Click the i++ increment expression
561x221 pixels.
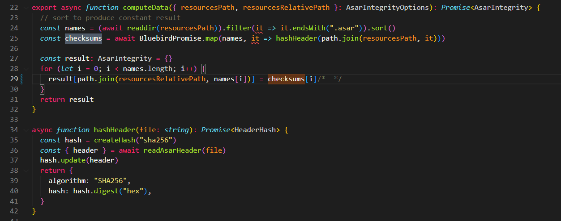click(187, 69)
